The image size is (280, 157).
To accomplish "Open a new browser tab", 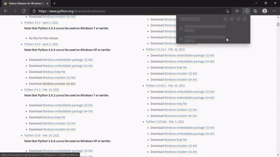I will click(x=54, y=3).
